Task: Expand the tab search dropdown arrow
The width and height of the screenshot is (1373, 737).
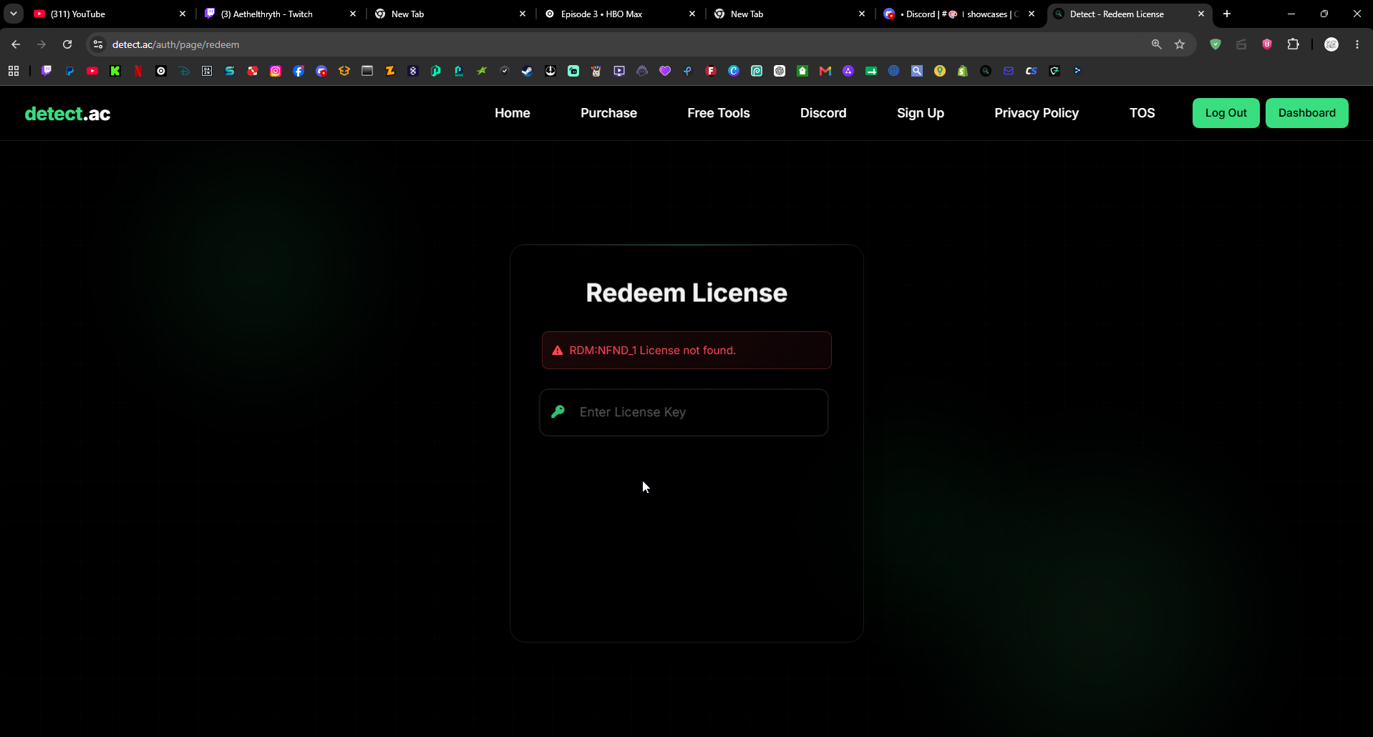Action: coord(14,14)
